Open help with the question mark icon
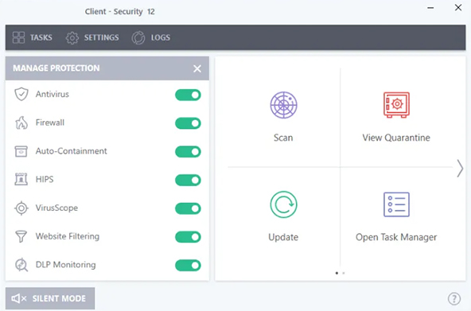The height and width of the screenshot is (311, 471). [x=453, y=299]
